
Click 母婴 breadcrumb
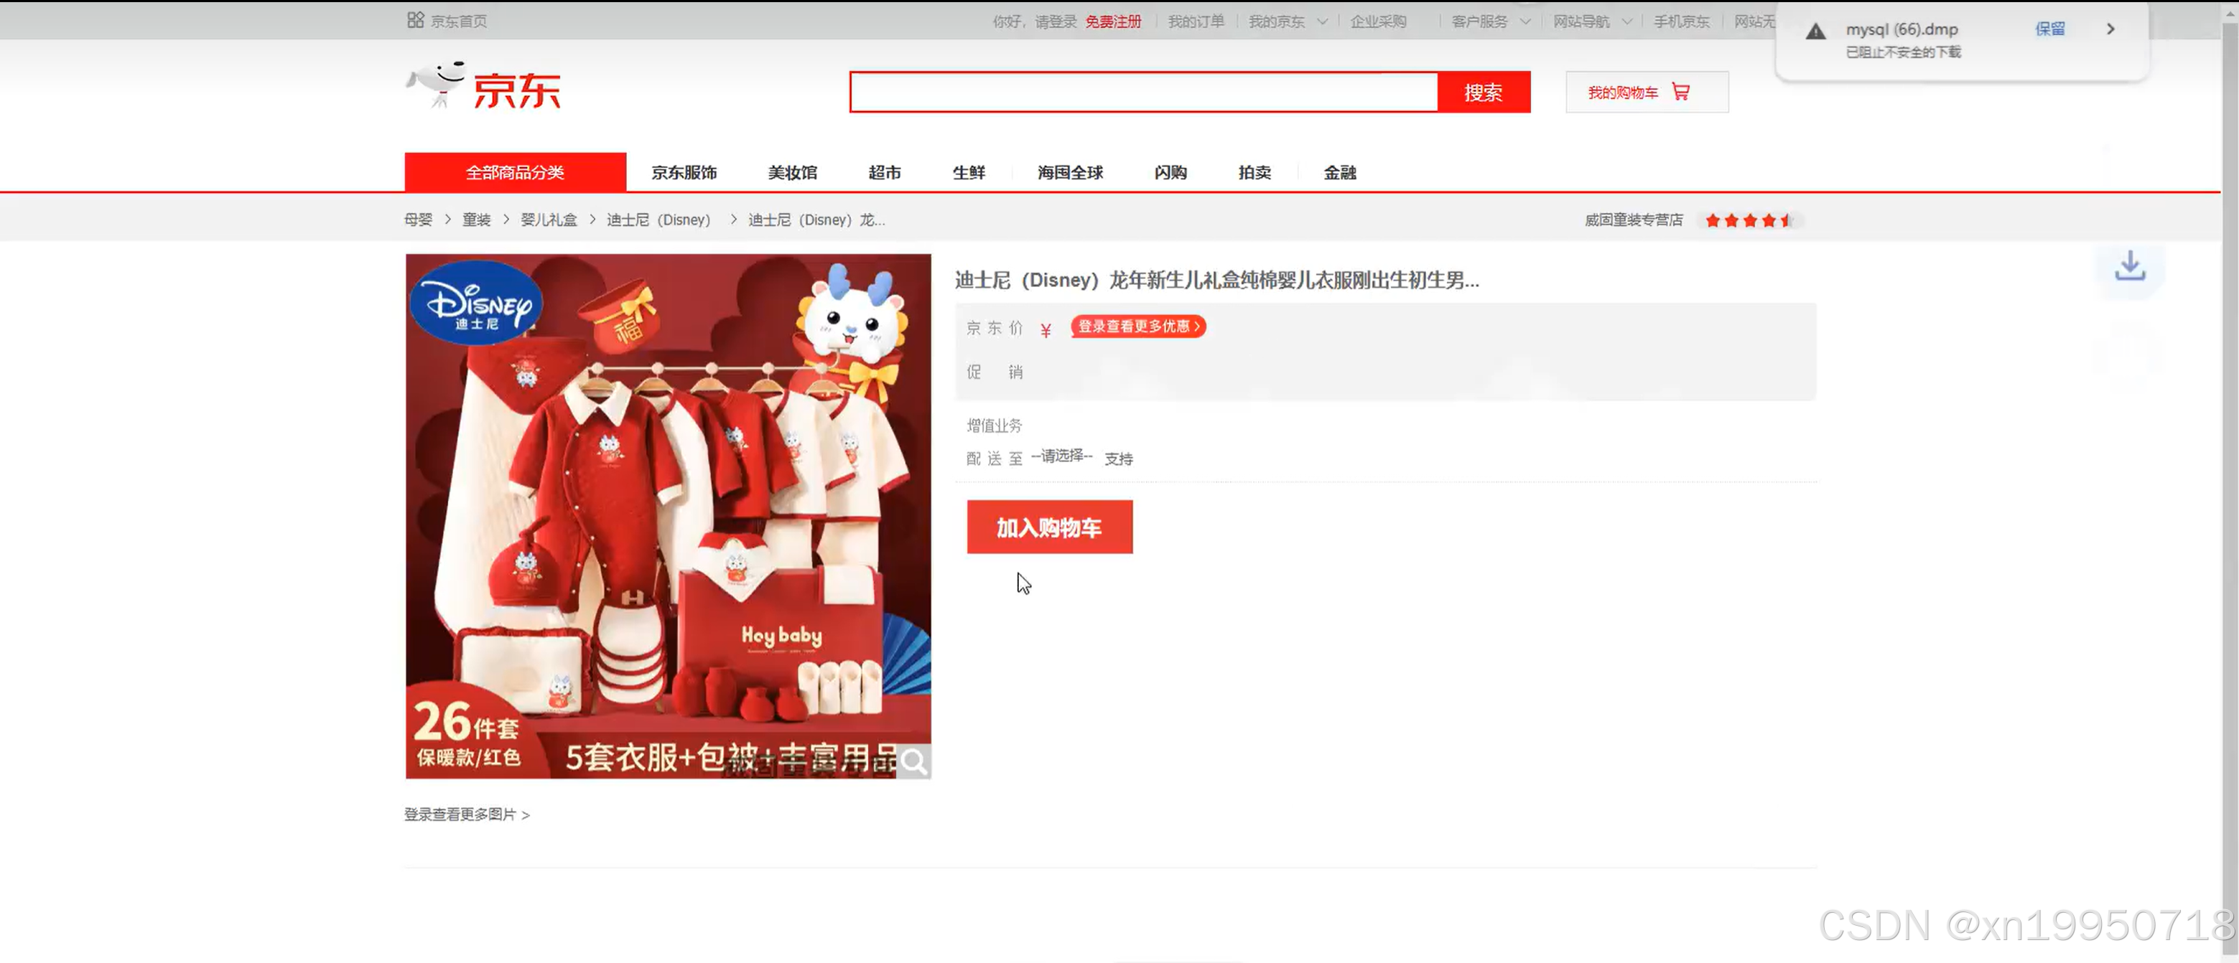pos(418,220)
